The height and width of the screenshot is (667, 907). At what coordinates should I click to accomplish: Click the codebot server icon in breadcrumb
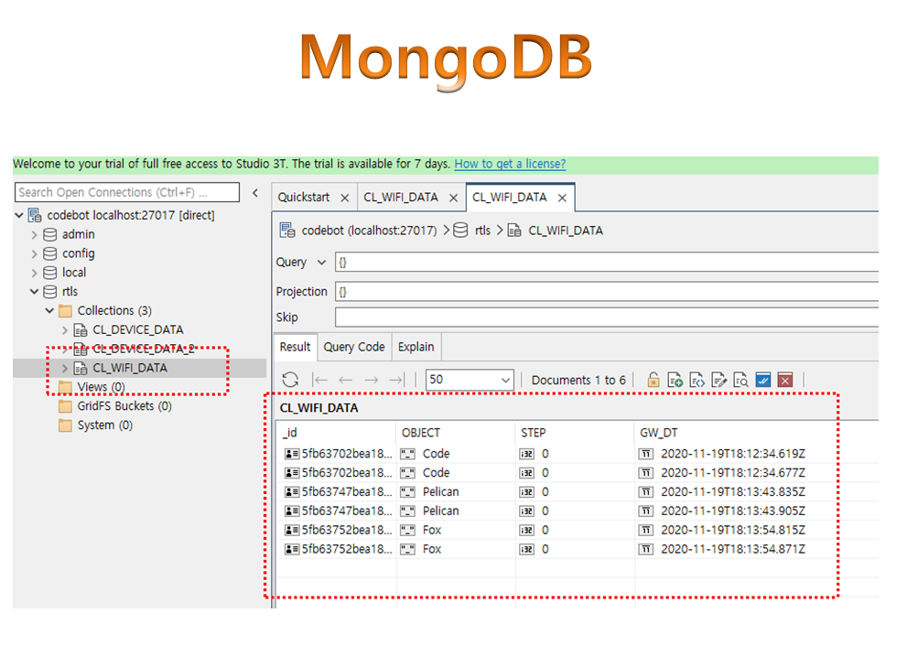point(287,231)
